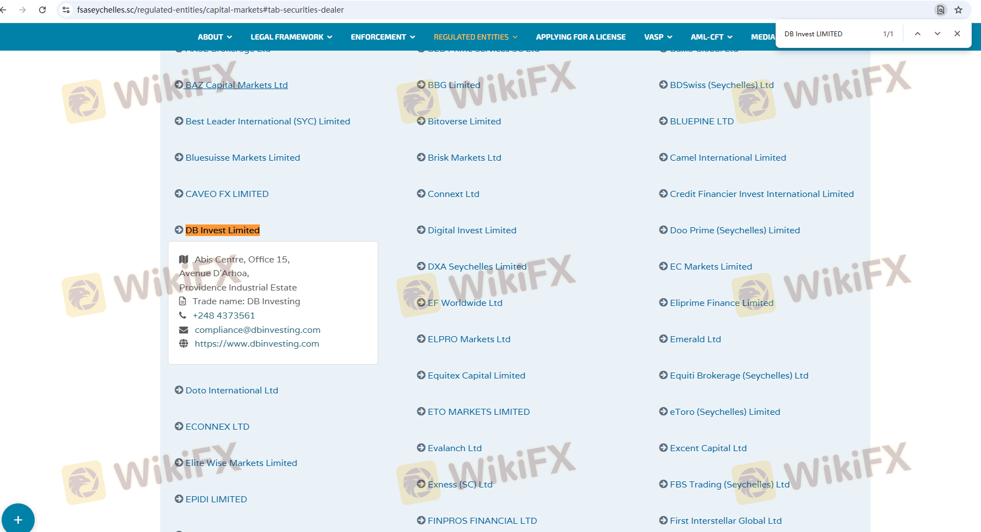Select the arrow icon beside Brisk Markets Ltd
This screenshot has height=532, width=981.
click(x=421, y=157)
